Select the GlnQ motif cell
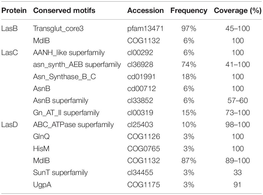Viewport: 263px width, 195px height. [x=42, y=136]
